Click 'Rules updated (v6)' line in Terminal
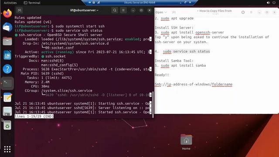Viewport: 279px width, 157px height. click(33, 22)
